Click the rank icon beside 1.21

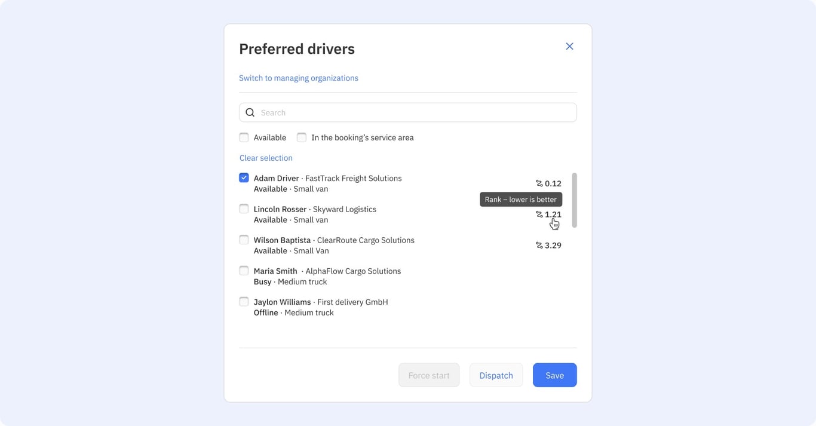pos(539,214)
